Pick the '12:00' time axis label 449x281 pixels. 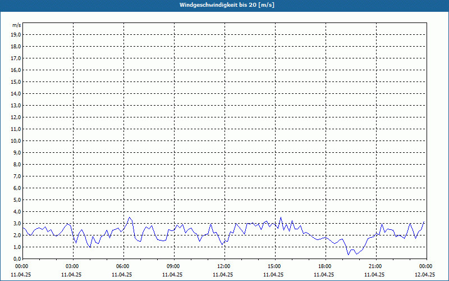(225, 266)
